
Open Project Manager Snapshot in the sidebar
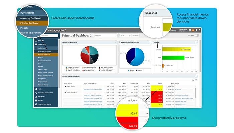pyautogui.click(x=46, y=73)
